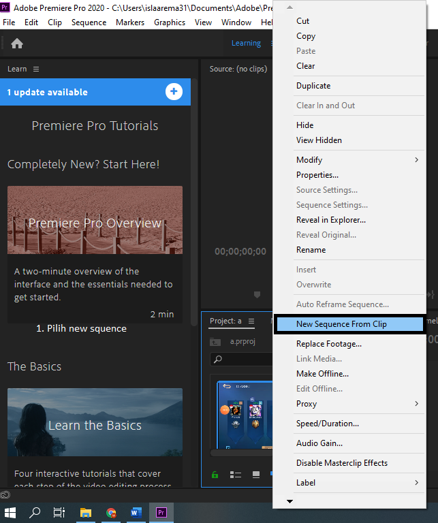The height and width of the screenshot is (523, 438).
Task: Open File Explorer from the taskbar
Action: coord(86,513)
